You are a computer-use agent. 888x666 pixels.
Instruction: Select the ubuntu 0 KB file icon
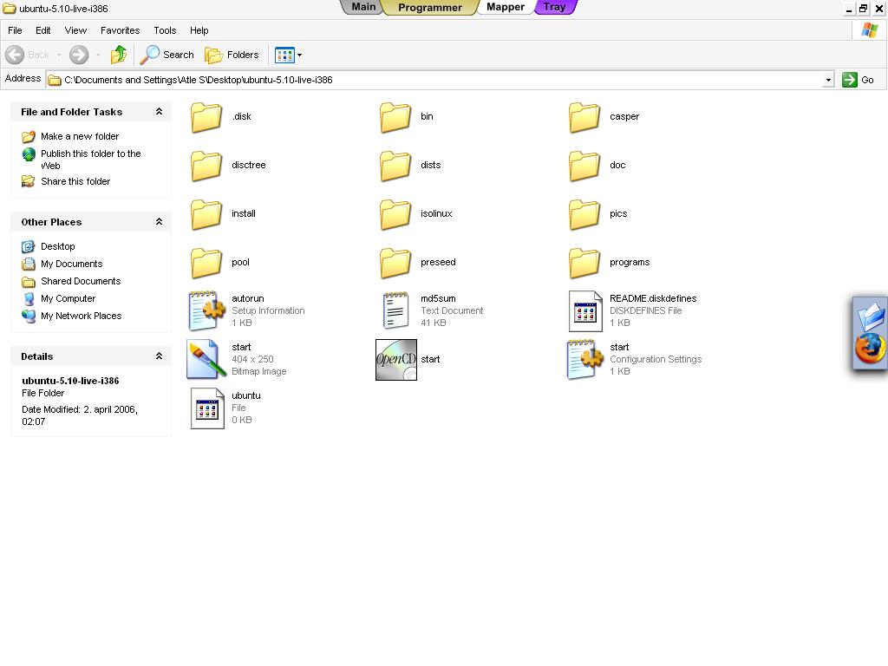click(207, 408)
